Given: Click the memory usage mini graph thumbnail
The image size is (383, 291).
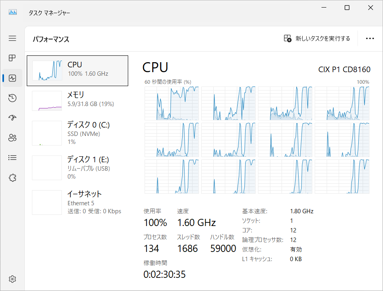Looking at the screenshot, I should click(47, 101).
